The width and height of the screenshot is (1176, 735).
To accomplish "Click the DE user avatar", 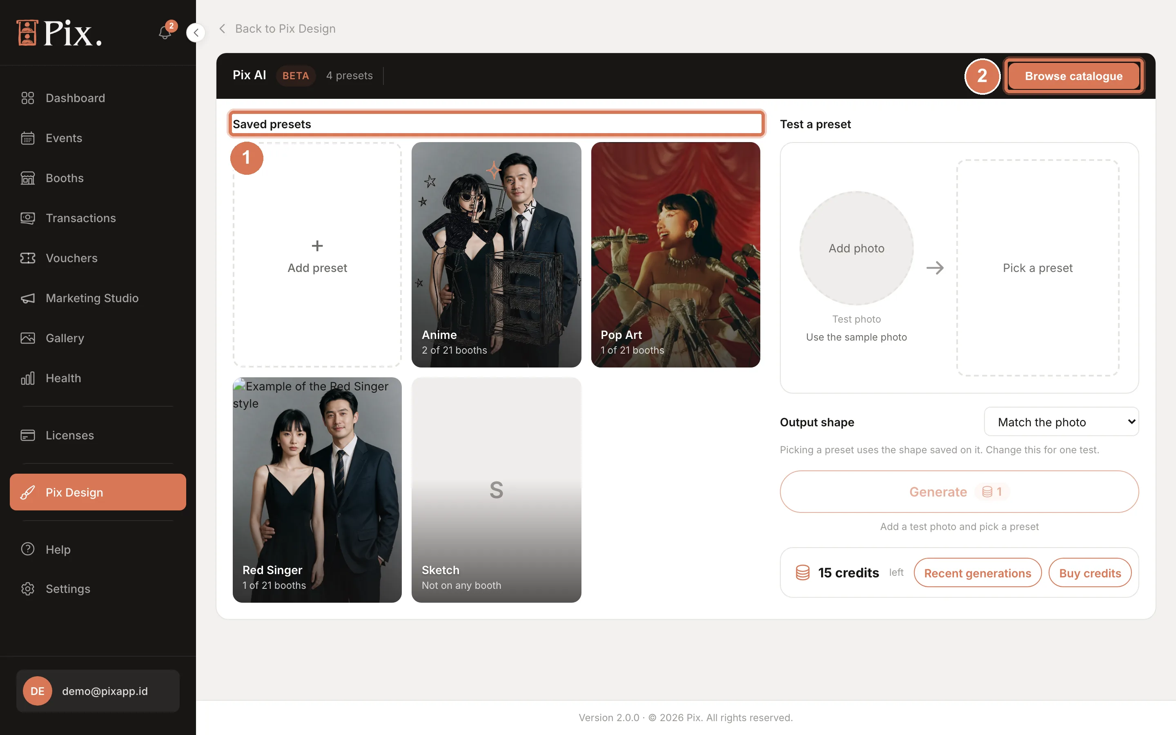I will [x=38, y=691].
